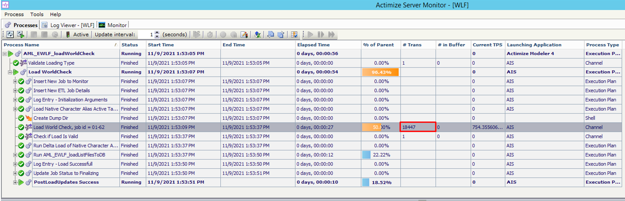Sort by % of Parent column header

pyautogui.click(x=380, y=45)
